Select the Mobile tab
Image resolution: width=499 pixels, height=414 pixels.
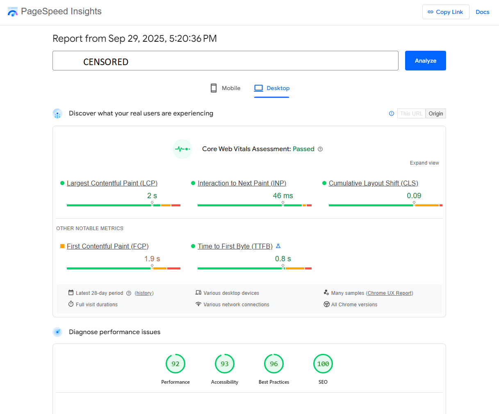[x=226, y=88]
